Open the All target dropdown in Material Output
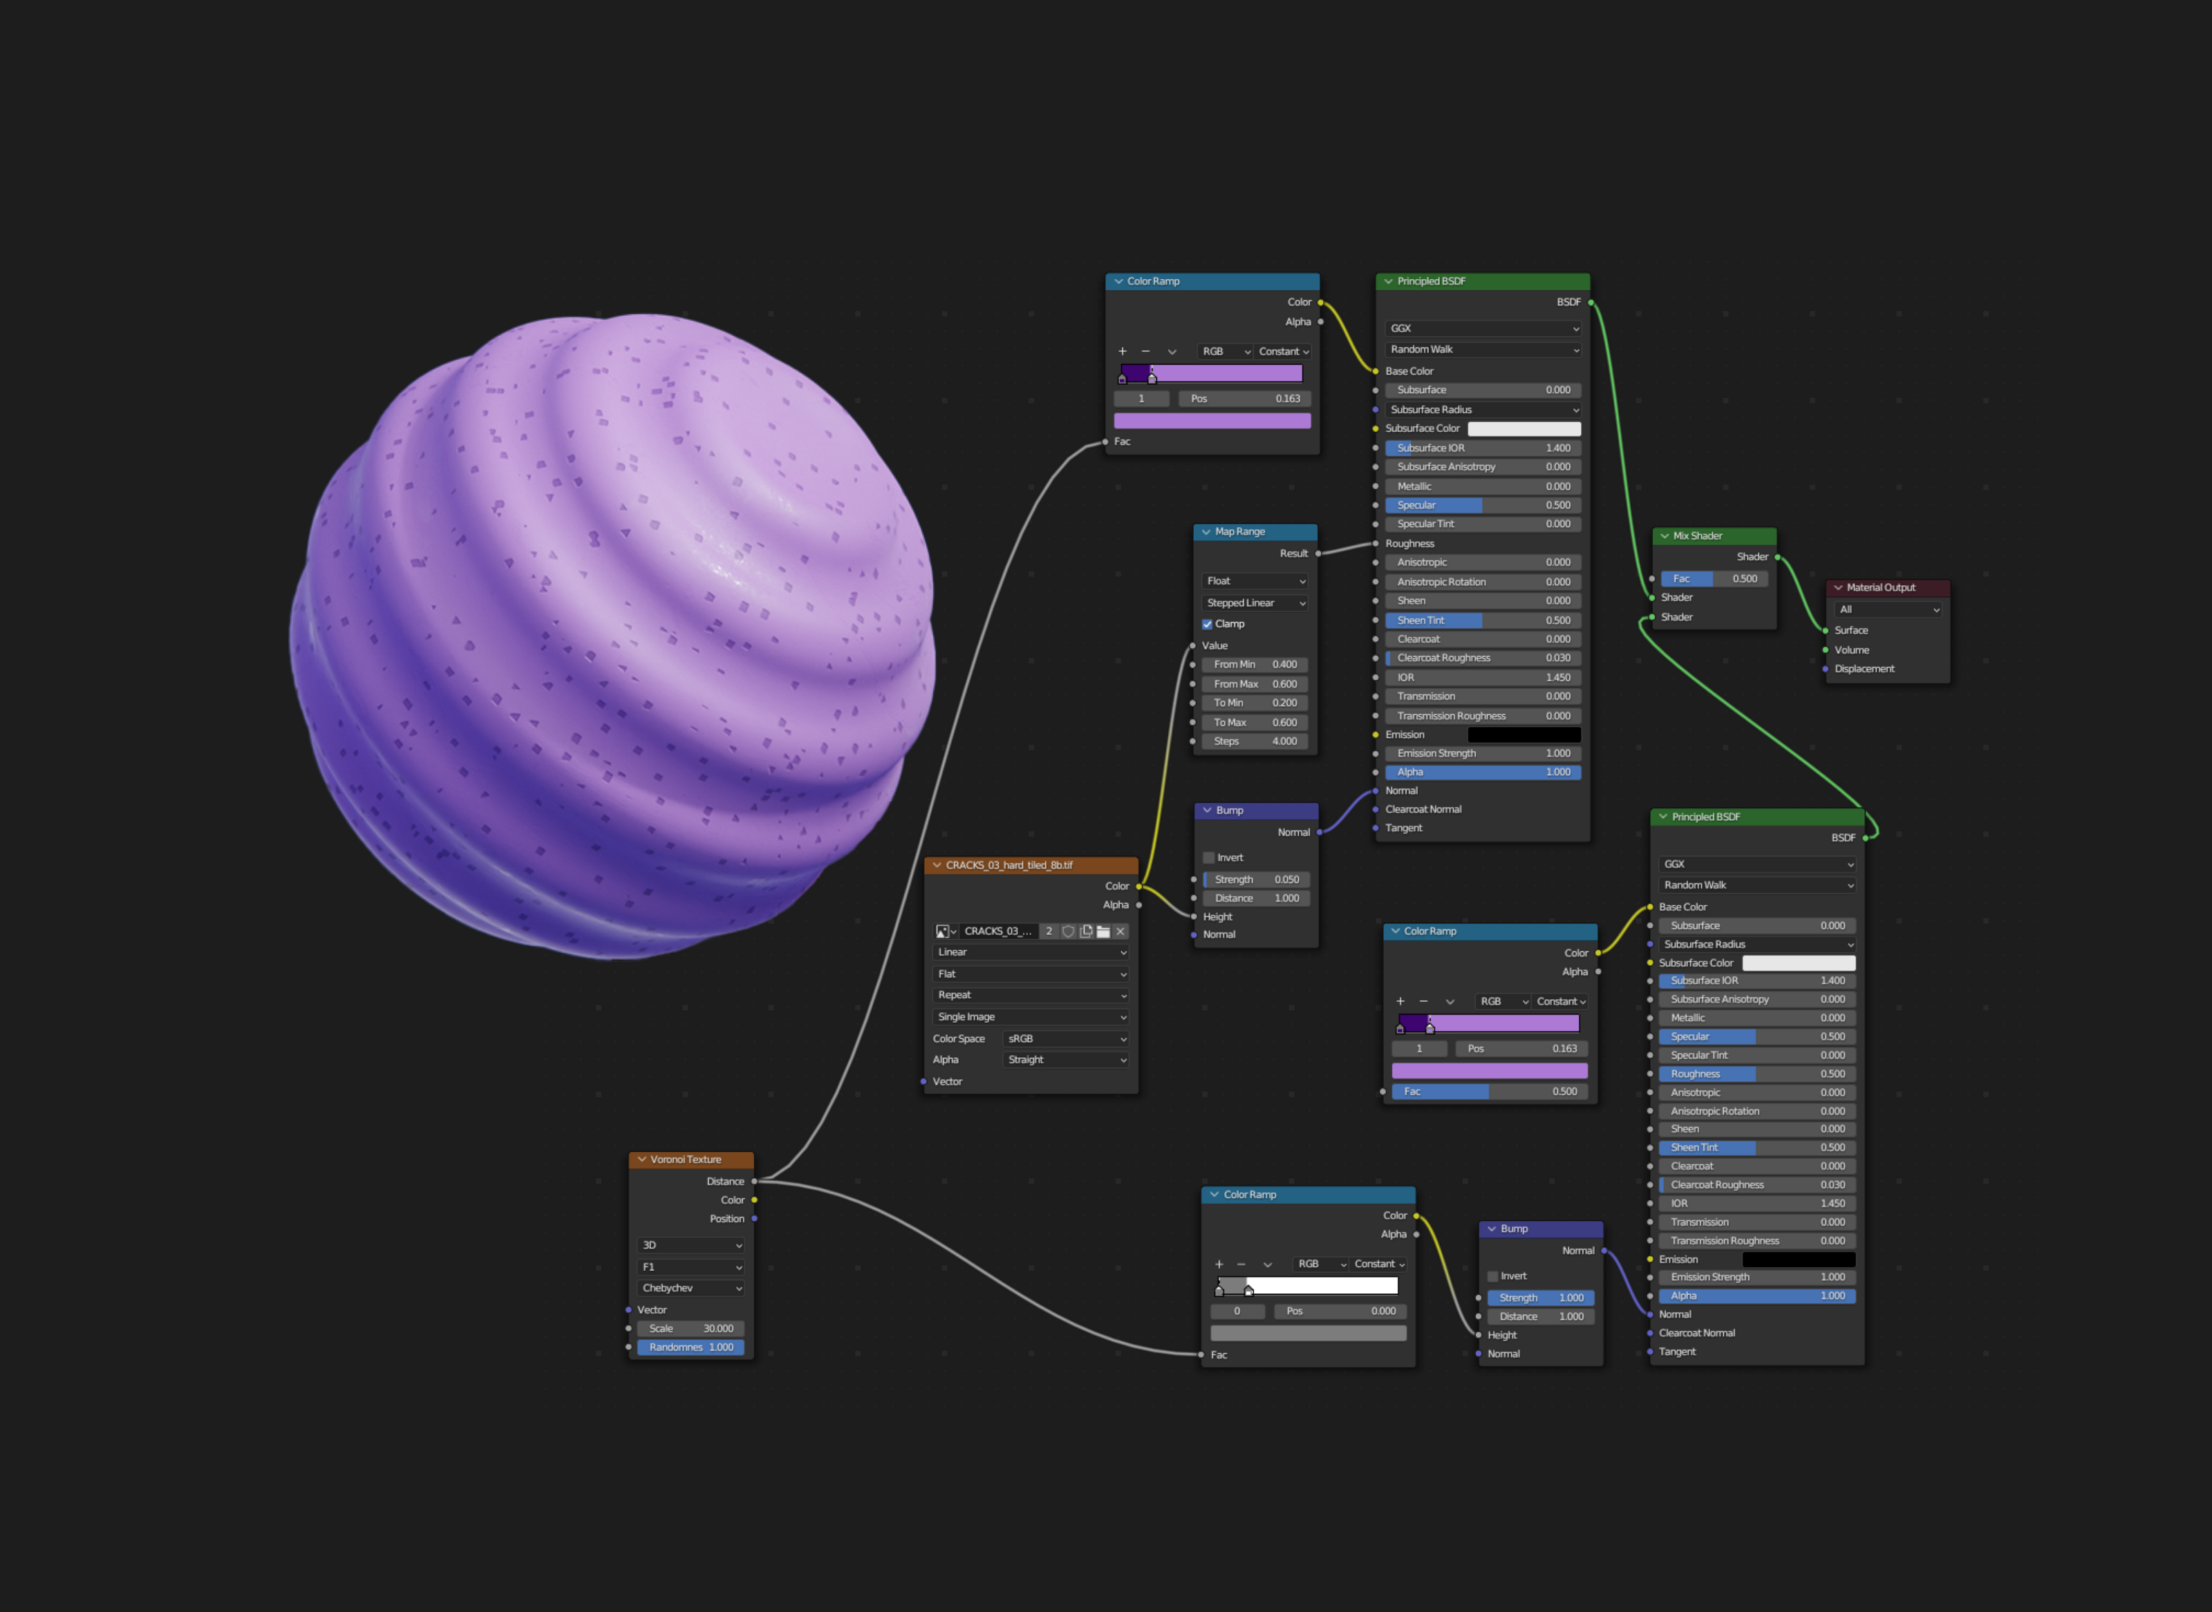The width and height of the screenshot is (2212, 1612). tap(1888, 609)
